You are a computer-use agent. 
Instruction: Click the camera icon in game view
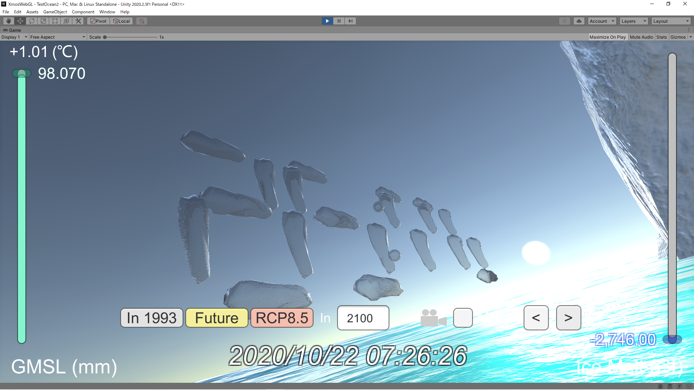[x=433, y=318]
